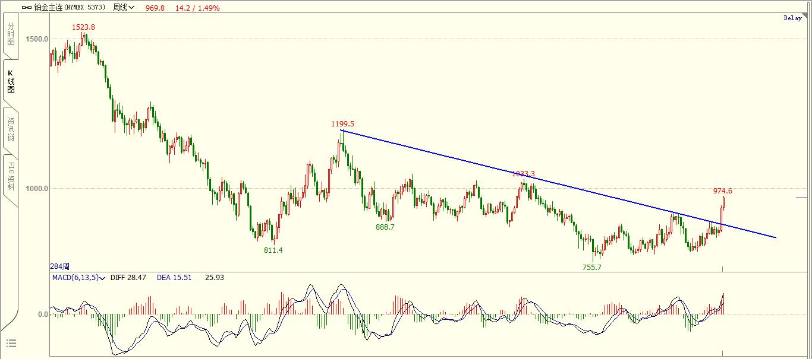The image size is (812, 359).
Task: Click the 284周 period count label
Action: (60, 266)
